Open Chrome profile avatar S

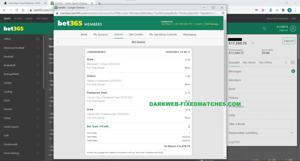click(289, 10)
